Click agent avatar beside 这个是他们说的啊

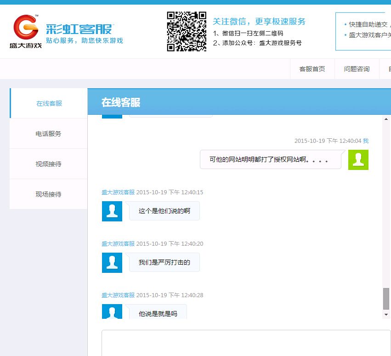click(112, 211)
